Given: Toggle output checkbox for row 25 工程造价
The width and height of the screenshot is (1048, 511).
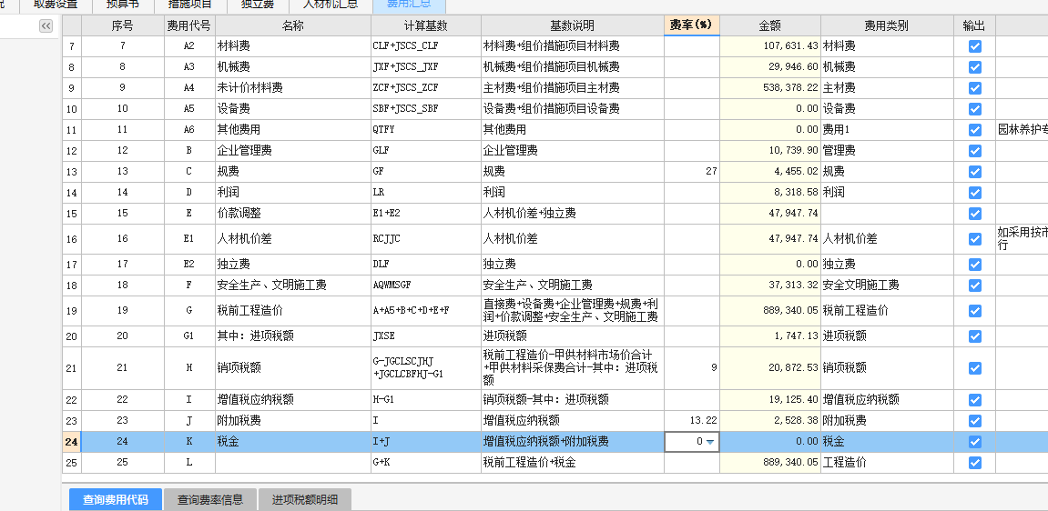Looking at the screenshot, I should [x=974, y=462].
